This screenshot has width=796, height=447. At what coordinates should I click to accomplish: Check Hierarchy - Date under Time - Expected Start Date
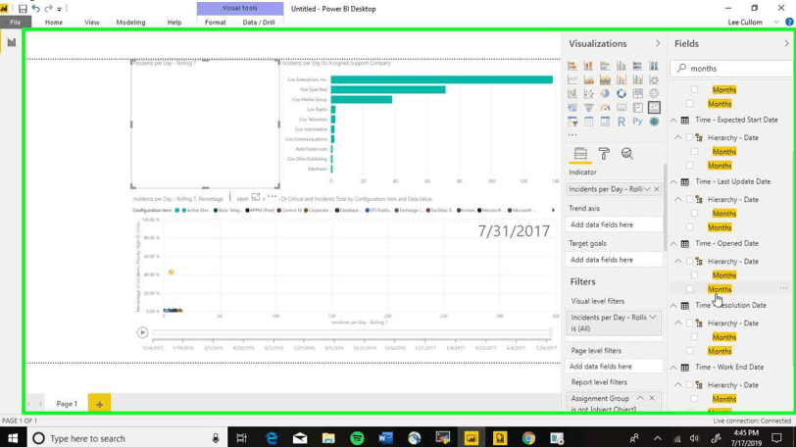[x=689, y=137]
